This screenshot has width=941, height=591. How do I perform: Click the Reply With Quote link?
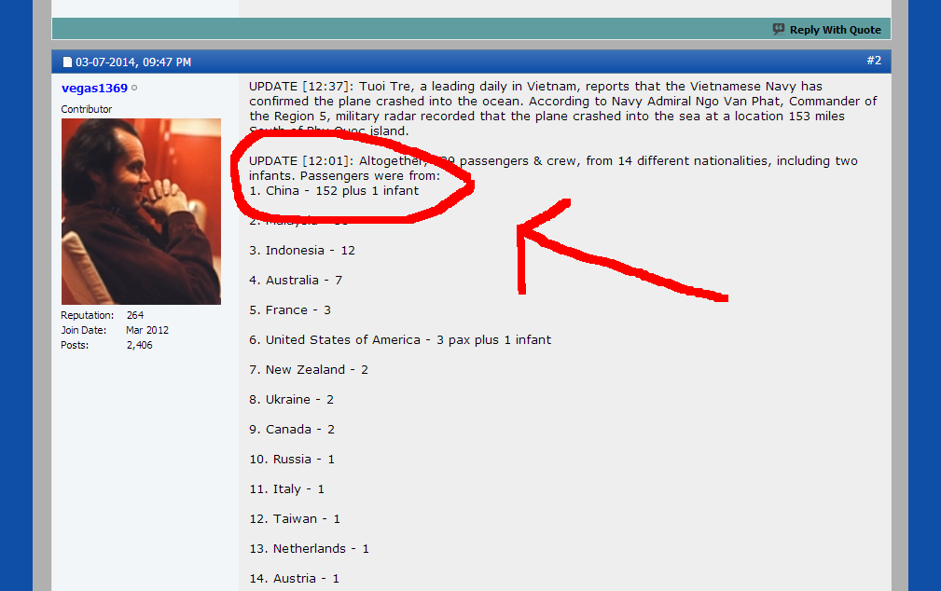tap(835, 30)
